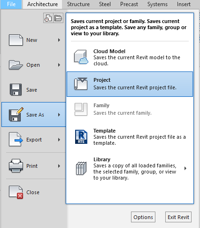This screenshot has height=228, width=200.
Task: Click the 'Library' title
Action: coord(102,159)
